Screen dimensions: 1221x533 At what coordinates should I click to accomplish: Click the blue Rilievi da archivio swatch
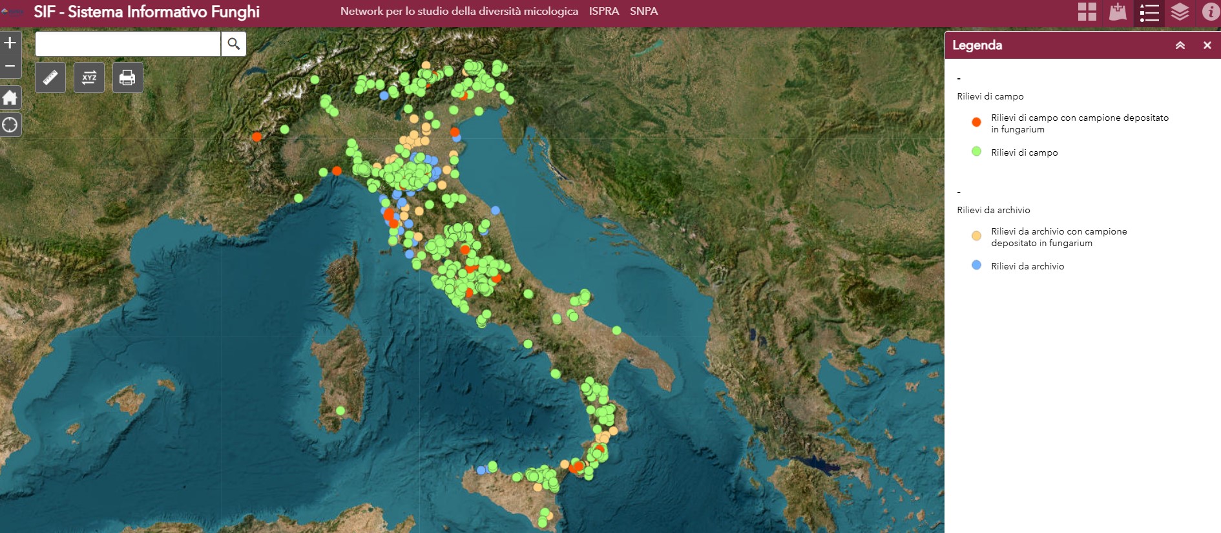[x=976, y=265]
